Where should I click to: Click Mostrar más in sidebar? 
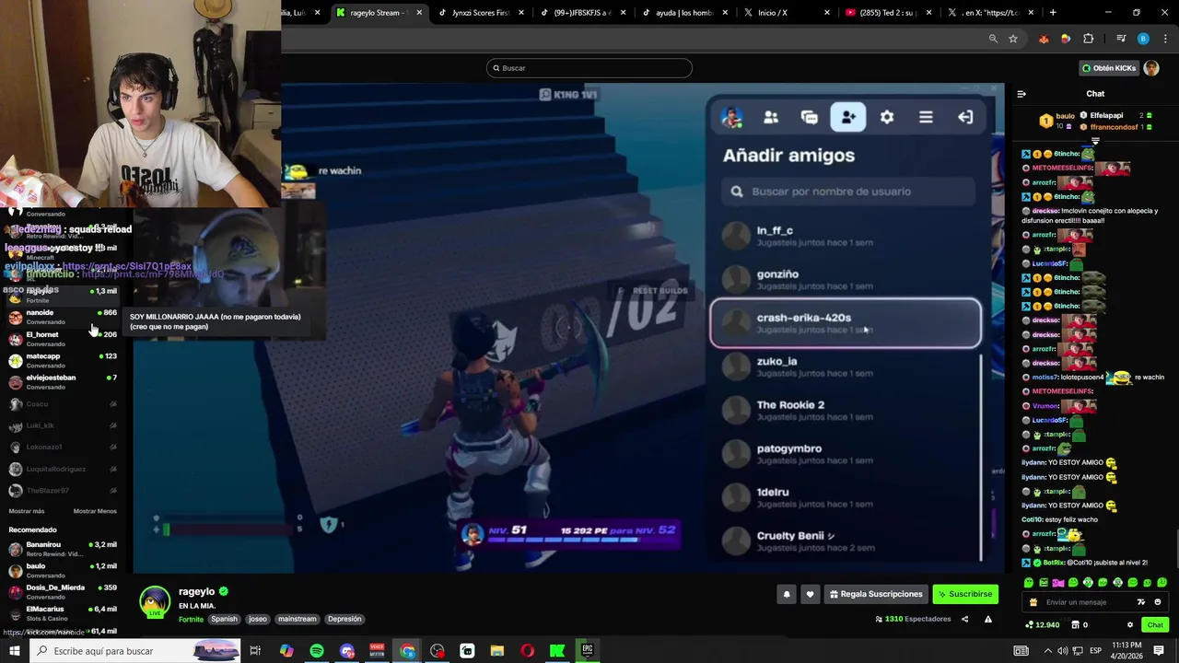coord(27,511)
